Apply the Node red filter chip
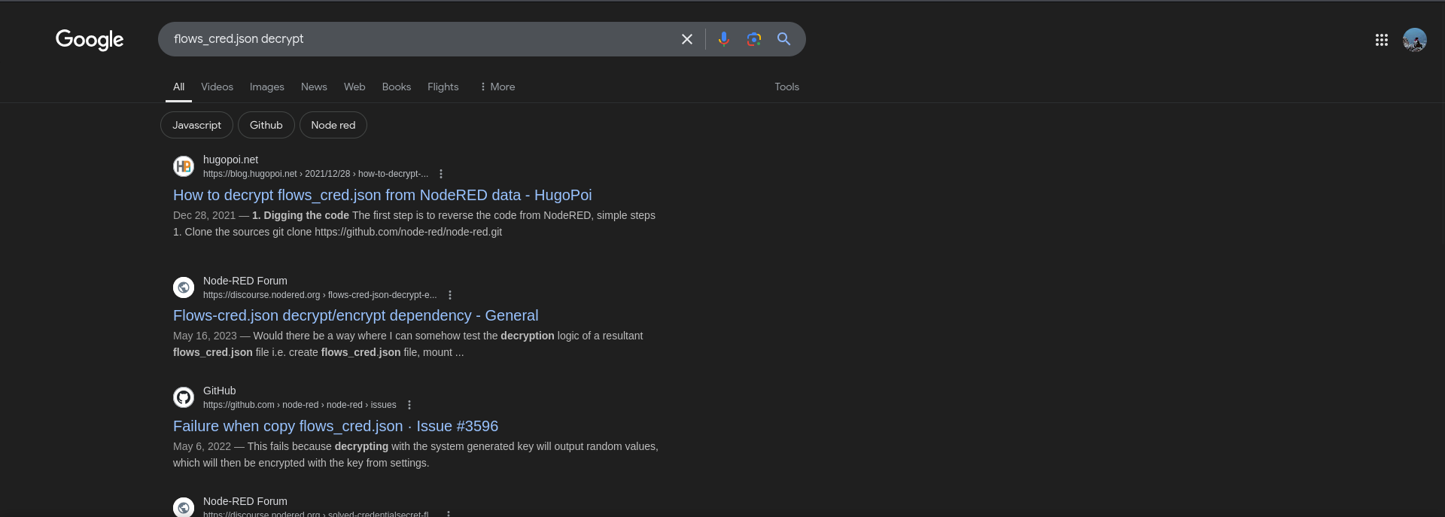Image resolution: width=1445 pixels, height=517 pixels. click(333, 125)
